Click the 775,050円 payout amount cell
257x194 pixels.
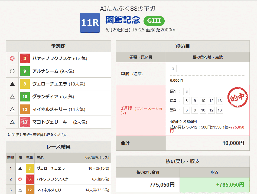click(x=148, y=185)
